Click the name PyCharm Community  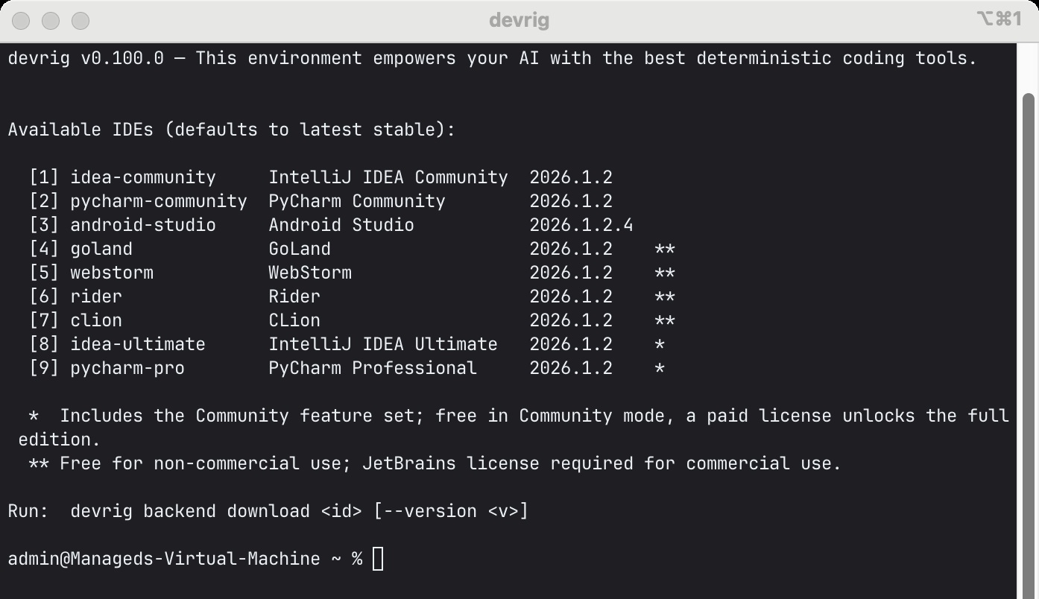coord(357,201)
